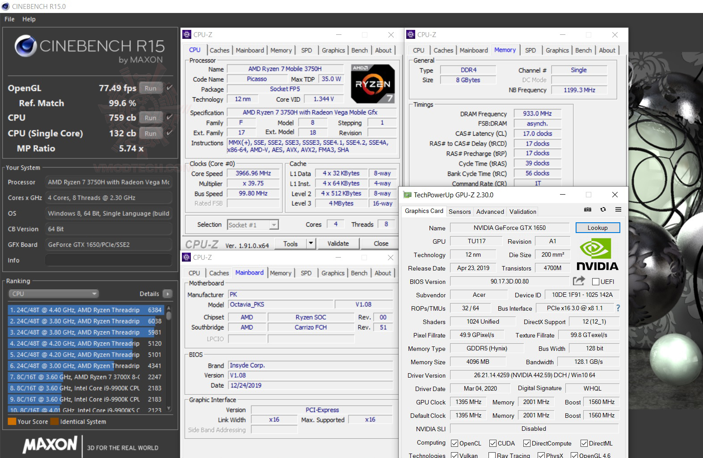Screen dimensions: 703x458
Task: Click the Mainboard CPU-Z window title icon
Action: (187, 257)
